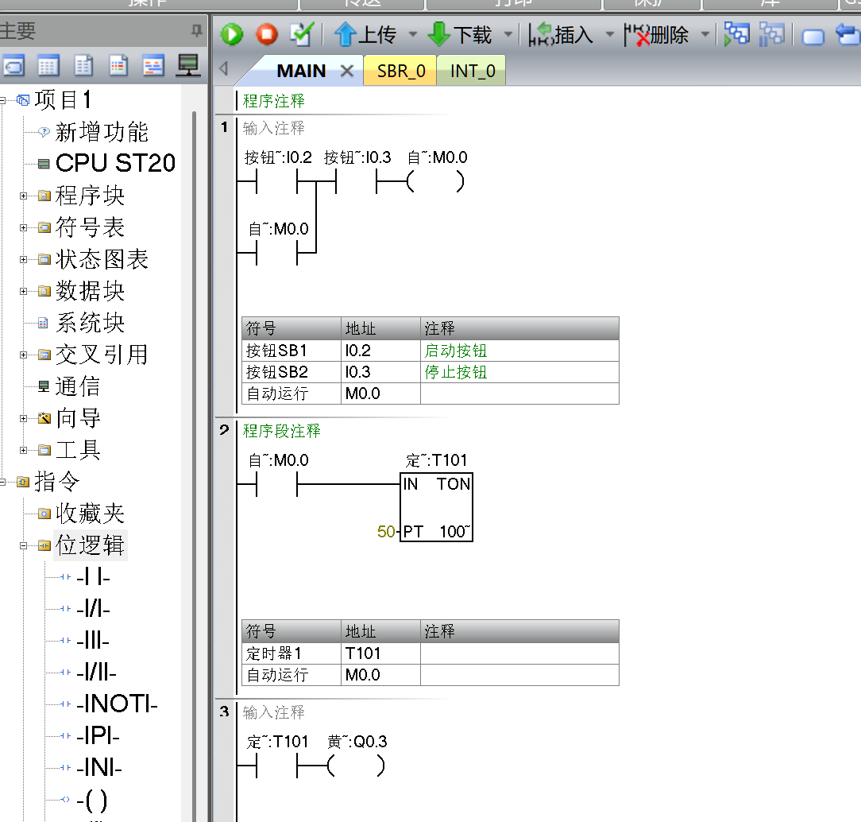Start program status monitoring icon

736,34
